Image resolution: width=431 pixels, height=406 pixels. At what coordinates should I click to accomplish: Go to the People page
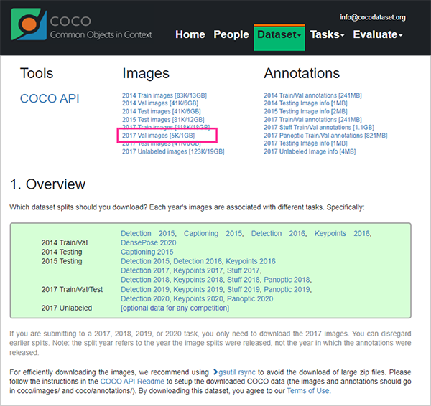pyautogui.click(x=231, y=34)
